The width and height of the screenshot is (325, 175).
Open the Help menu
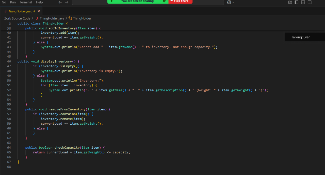[x=39, y=2]
